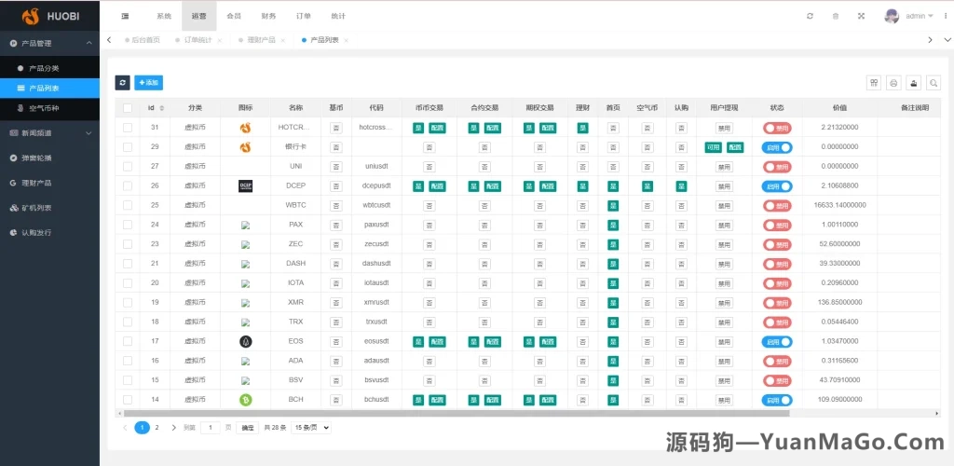The width and height of the screenshot is (954, 466).
Task: Click the print table icon
Action: click(x=893, y=83)
